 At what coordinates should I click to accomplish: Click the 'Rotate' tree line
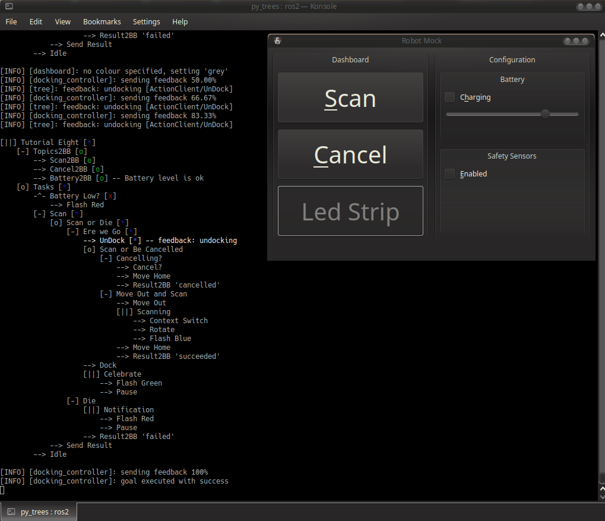tap(154, 330)
